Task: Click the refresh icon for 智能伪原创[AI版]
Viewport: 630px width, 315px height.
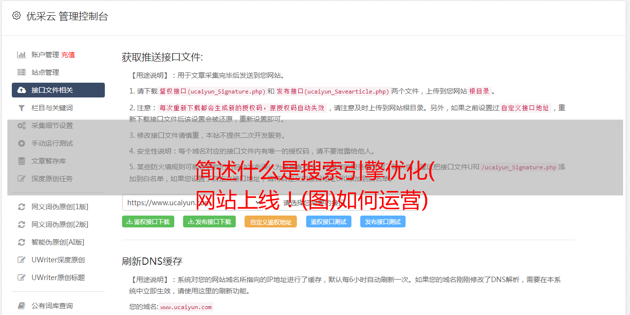Action: click(22, 242)
